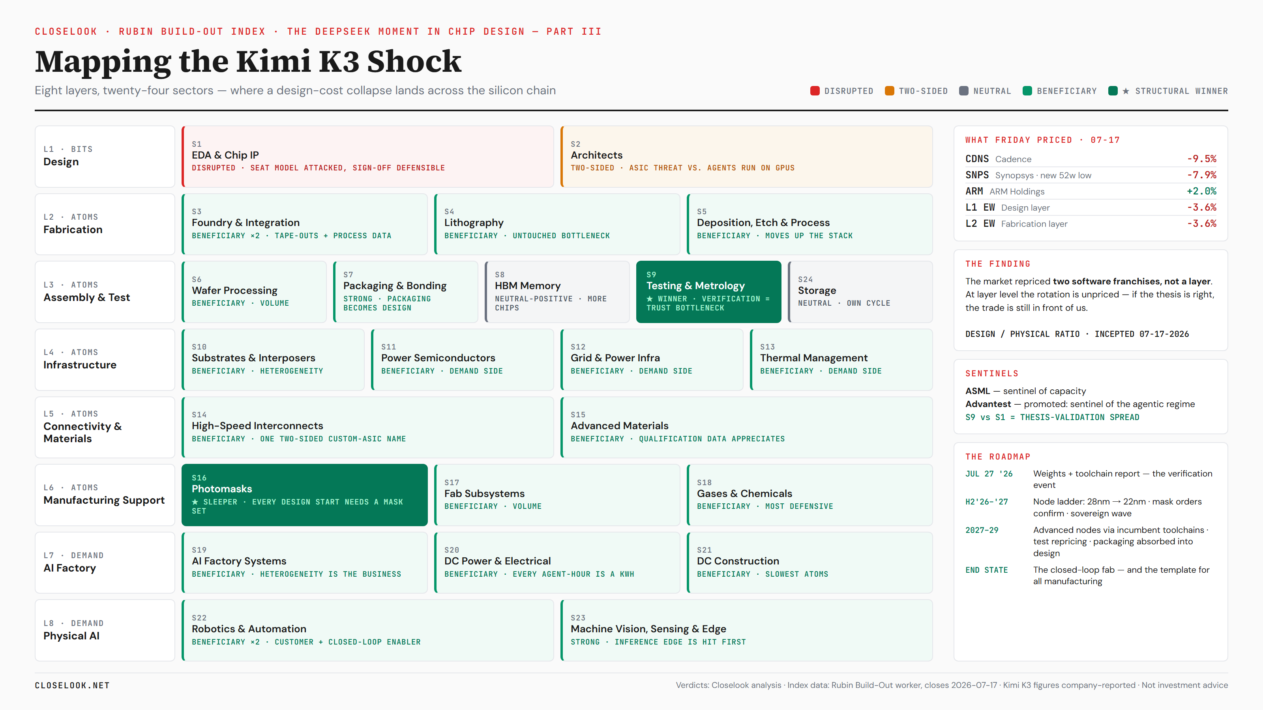
Task: Click the orange Two-Sided legend swatch
Action: click(889, 91)
